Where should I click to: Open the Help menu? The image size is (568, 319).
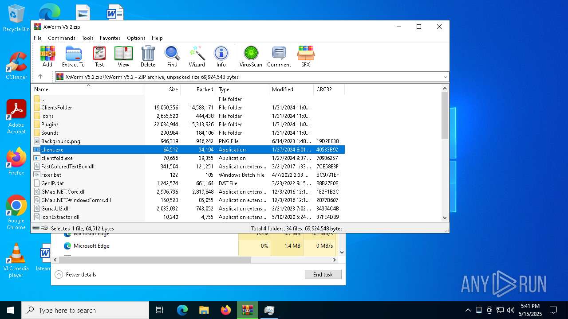coord(157,38)
